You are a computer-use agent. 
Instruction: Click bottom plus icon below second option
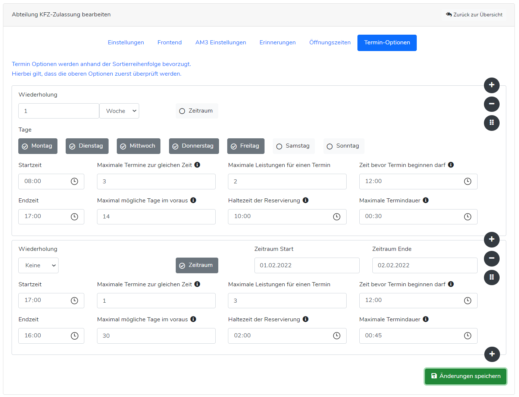(492, 354)
